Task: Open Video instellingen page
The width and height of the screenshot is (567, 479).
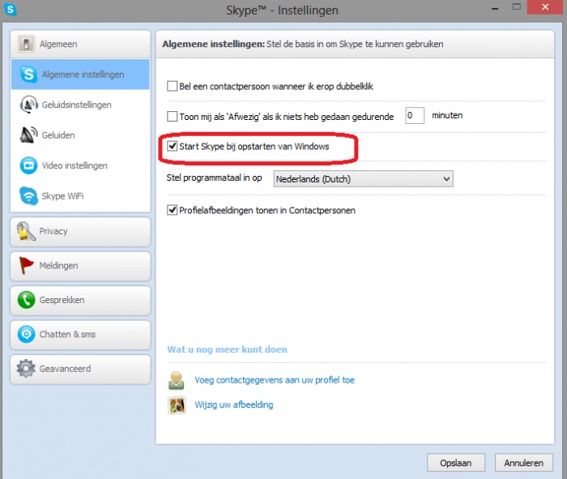Action: pos(80,165)
